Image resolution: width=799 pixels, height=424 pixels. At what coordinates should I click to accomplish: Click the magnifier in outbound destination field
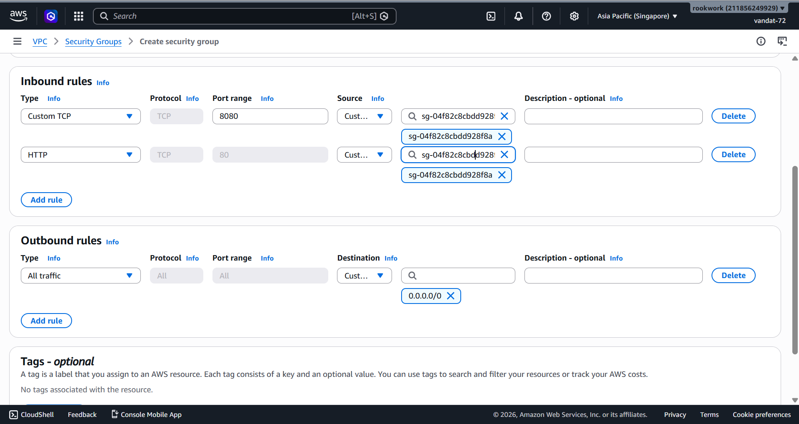pyautogui.click(x=412, y=276)
